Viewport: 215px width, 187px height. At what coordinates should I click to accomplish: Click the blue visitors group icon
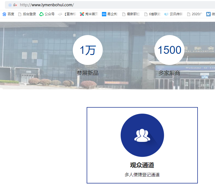pos(142,135)
